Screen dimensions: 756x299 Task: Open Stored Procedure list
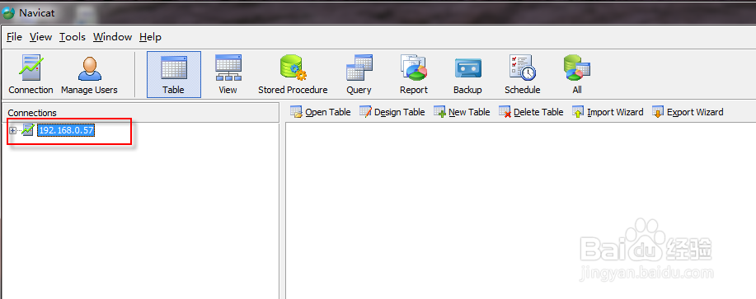tap(293, 75)
